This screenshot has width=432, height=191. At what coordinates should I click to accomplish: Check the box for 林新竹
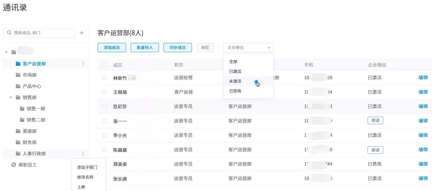[104, 78]
